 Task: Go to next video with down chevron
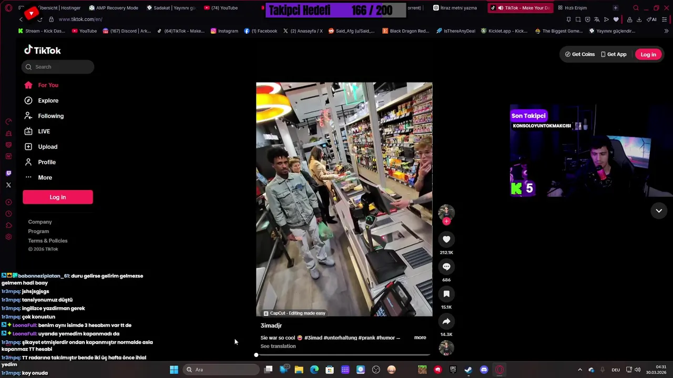pyautogui.click(x=659, y=211)
